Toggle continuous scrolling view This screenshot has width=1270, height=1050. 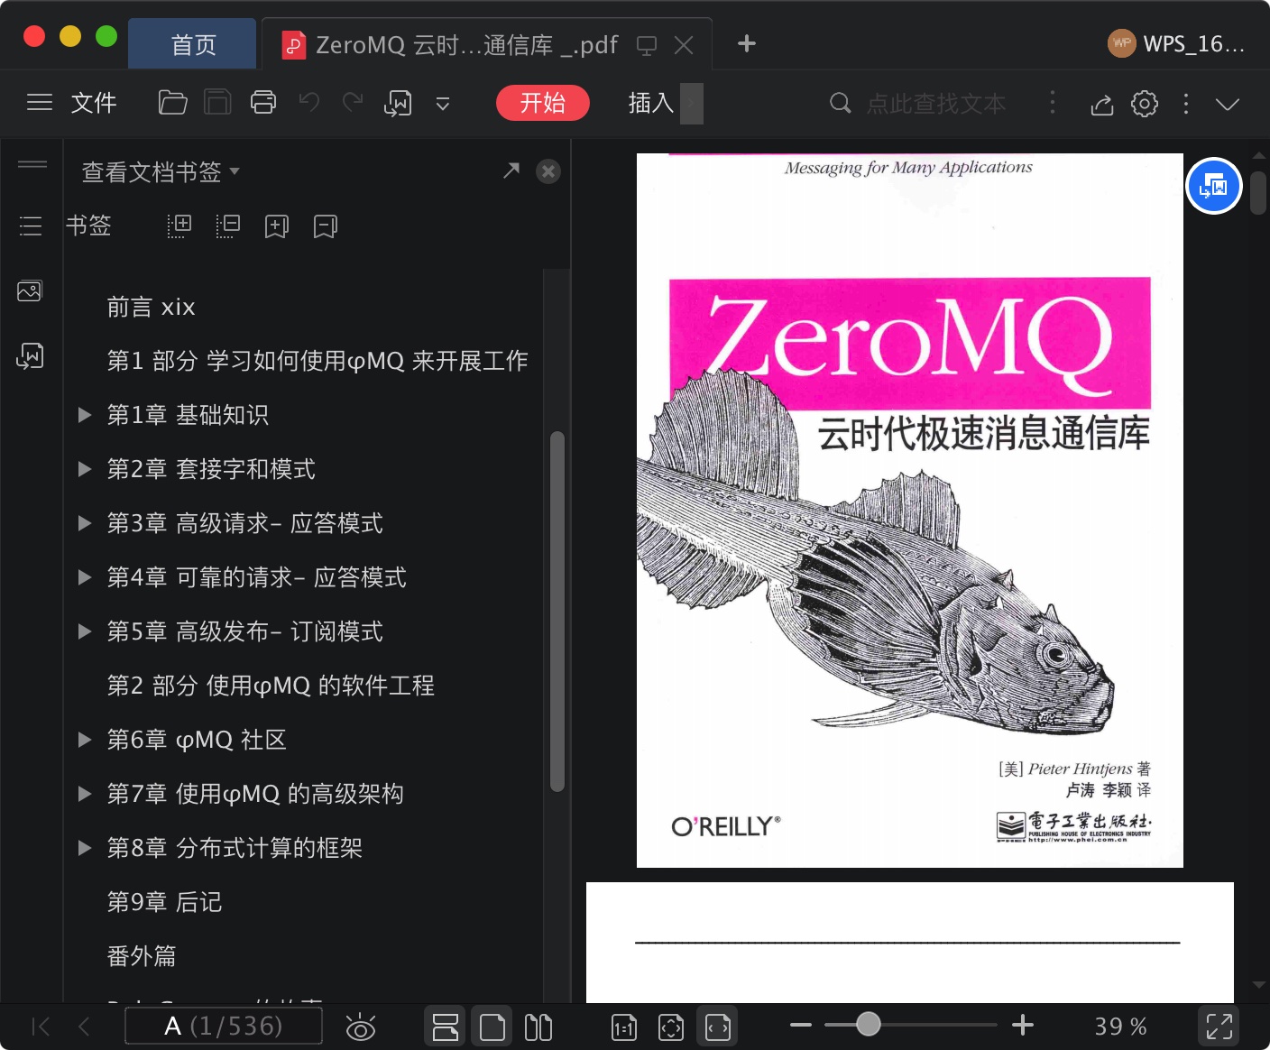point(445,1027)
